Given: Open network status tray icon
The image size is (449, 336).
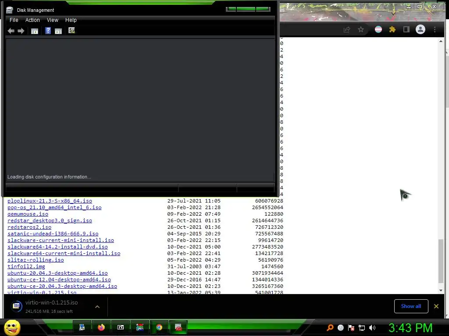Looking at the screenshot, I should pyautogui.click(x=362, y=328).
